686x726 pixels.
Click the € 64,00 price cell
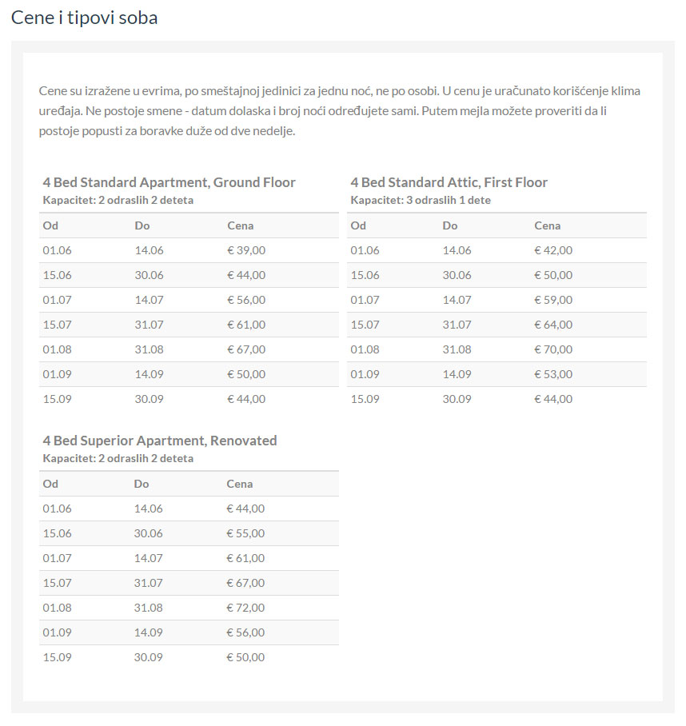coord(553,325)
